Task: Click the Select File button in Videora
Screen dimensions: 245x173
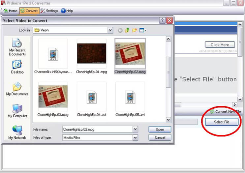Action: (222, 122)
